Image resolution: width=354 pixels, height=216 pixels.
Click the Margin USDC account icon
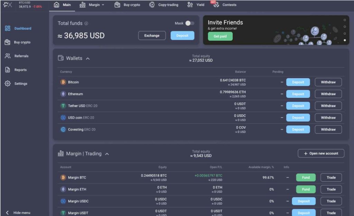tap(63, 201)
